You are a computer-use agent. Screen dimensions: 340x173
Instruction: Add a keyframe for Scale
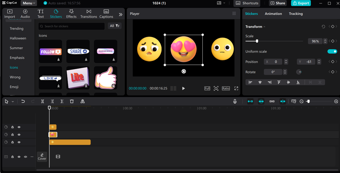(x=333, y=41)
